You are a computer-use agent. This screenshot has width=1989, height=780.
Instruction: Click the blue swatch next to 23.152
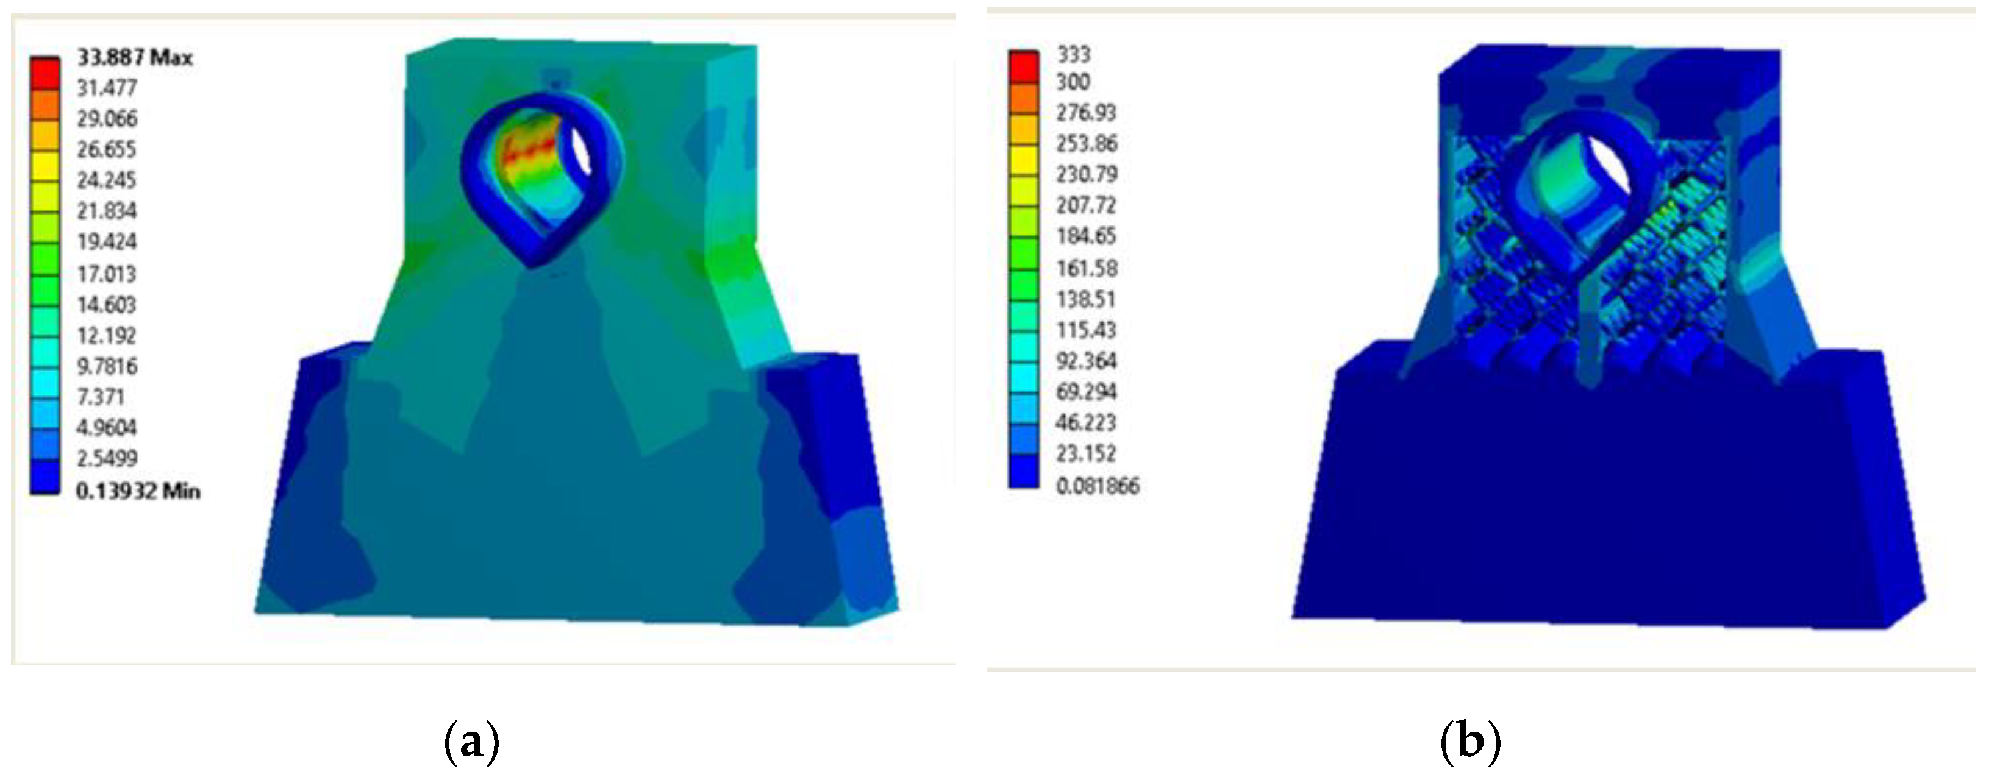1023,438
